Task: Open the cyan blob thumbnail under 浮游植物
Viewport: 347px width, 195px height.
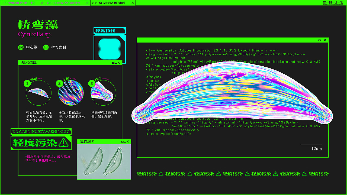Action: (x=110, y=49)
